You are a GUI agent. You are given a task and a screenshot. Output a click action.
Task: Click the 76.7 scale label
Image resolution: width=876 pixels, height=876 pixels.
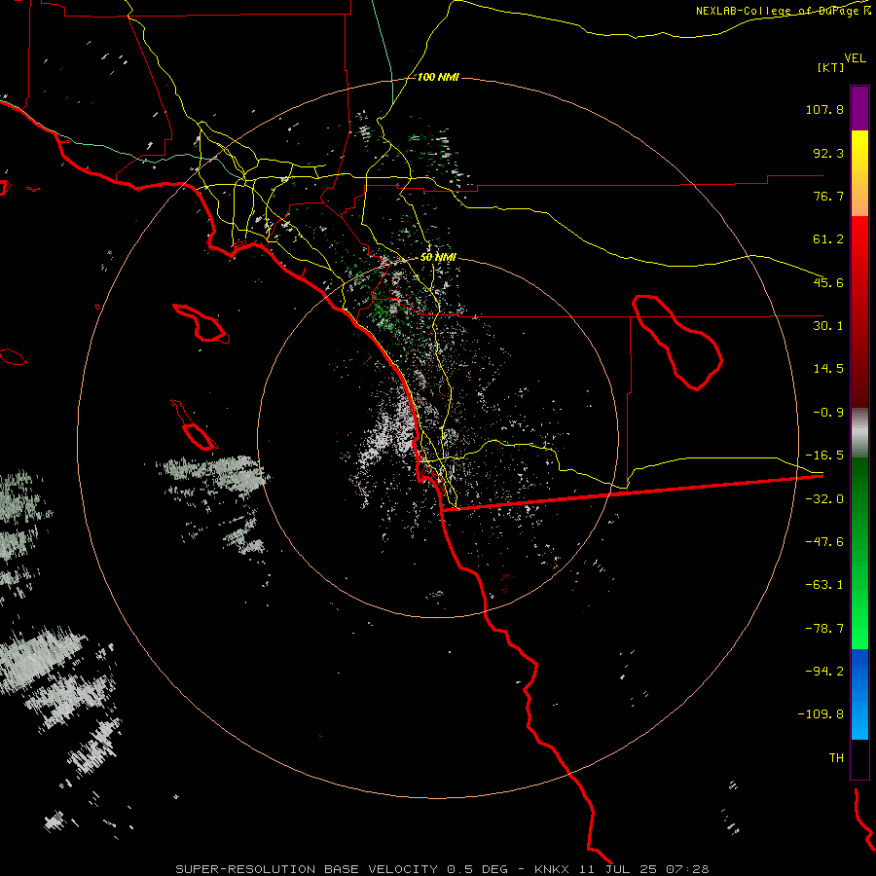pyautogui.click(x=828, y=196)
